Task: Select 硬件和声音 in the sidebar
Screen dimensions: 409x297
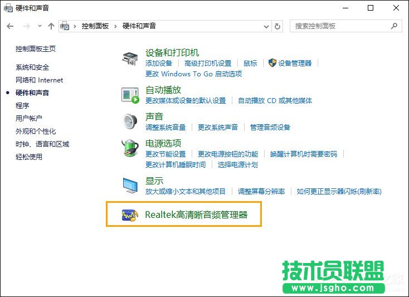Action: point(32,92)
